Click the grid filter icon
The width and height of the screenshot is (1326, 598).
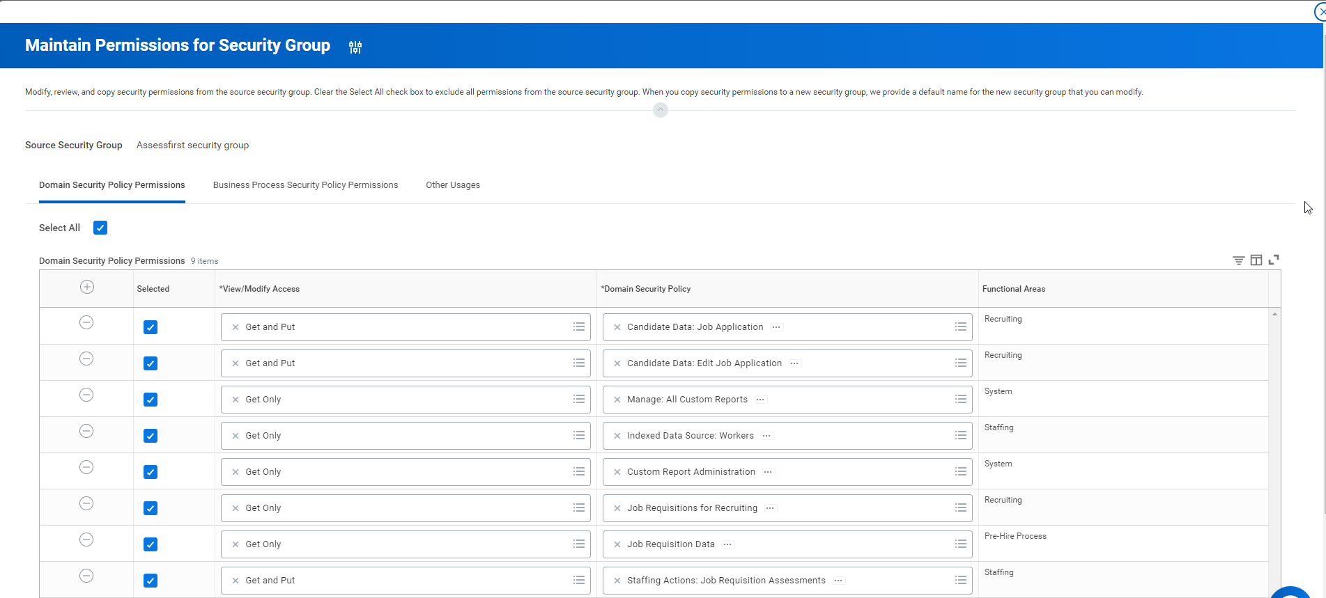pos(1238,260)
